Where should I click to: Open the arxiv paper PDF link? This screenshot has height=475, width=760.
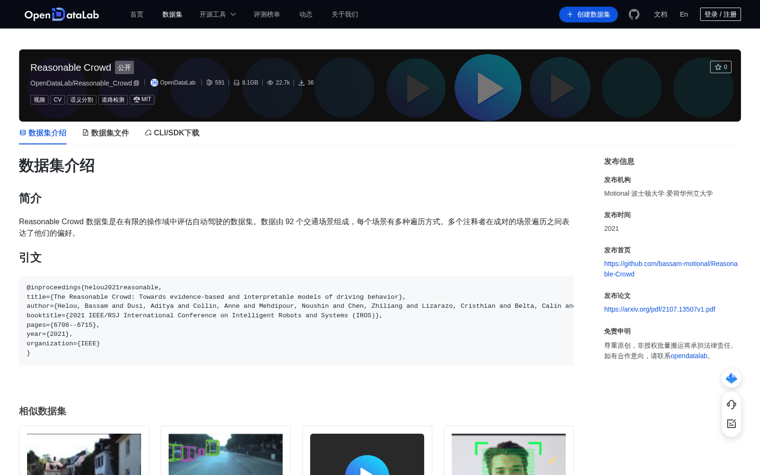[660, 309]
